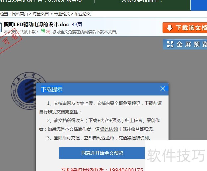
Task: Click the download arrow icon
Action: (170, 28)
